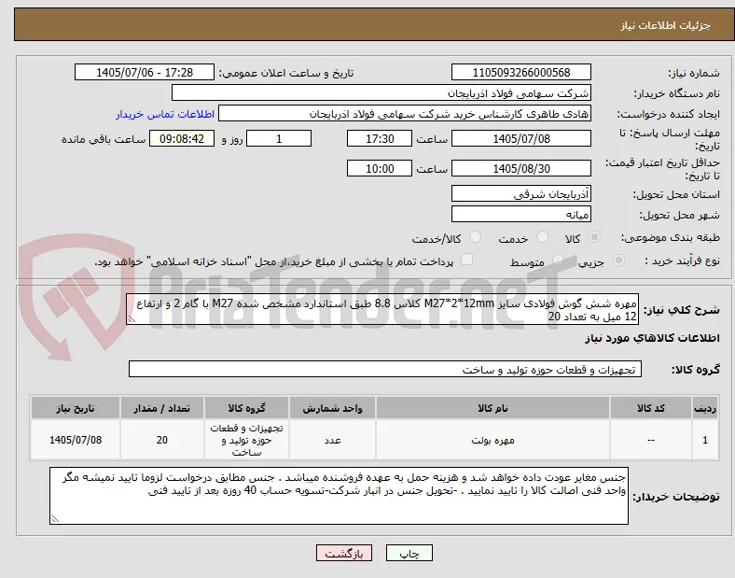Click the city field میانه
The height and width of the screenshot is (578, 735).
(x=520, y=215)
